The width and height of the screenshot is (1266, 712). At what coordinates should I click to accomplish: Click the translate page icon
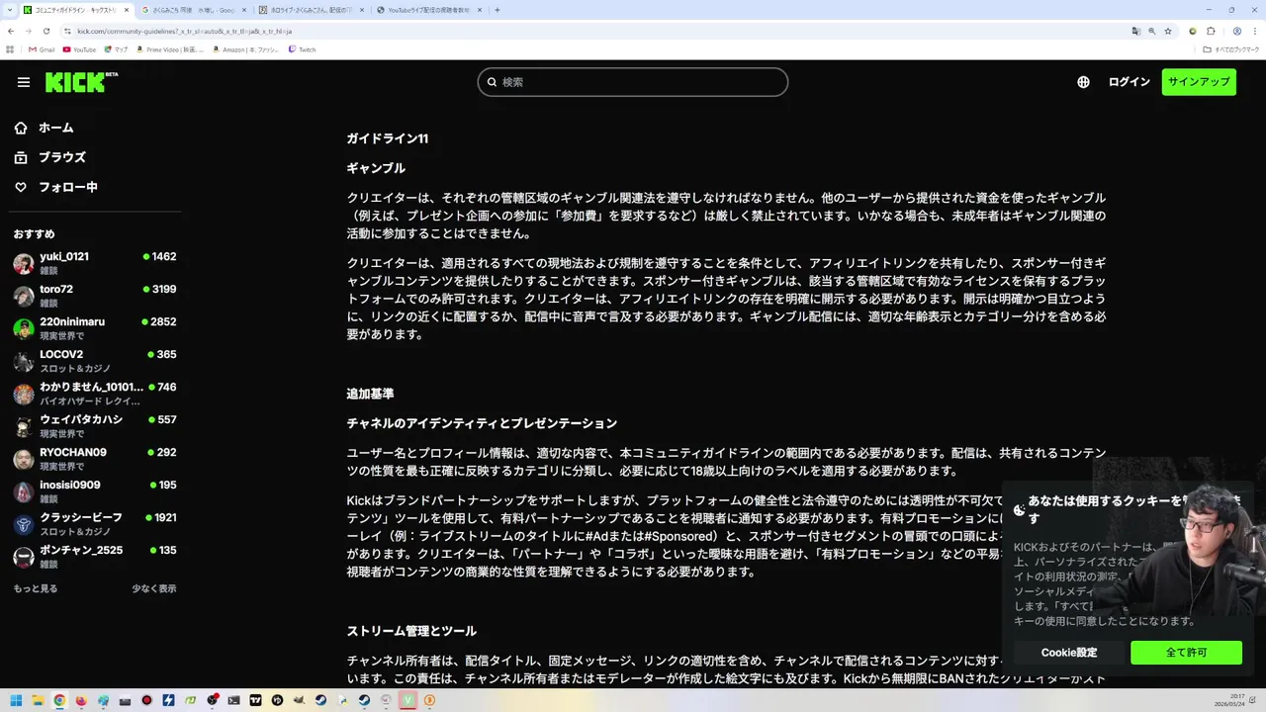click(1136, 31)
